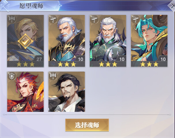Viewport: 175px width, 138px height.
Task: Select the white-bearded hero in black-gold robe
Action: pos(67,41)
